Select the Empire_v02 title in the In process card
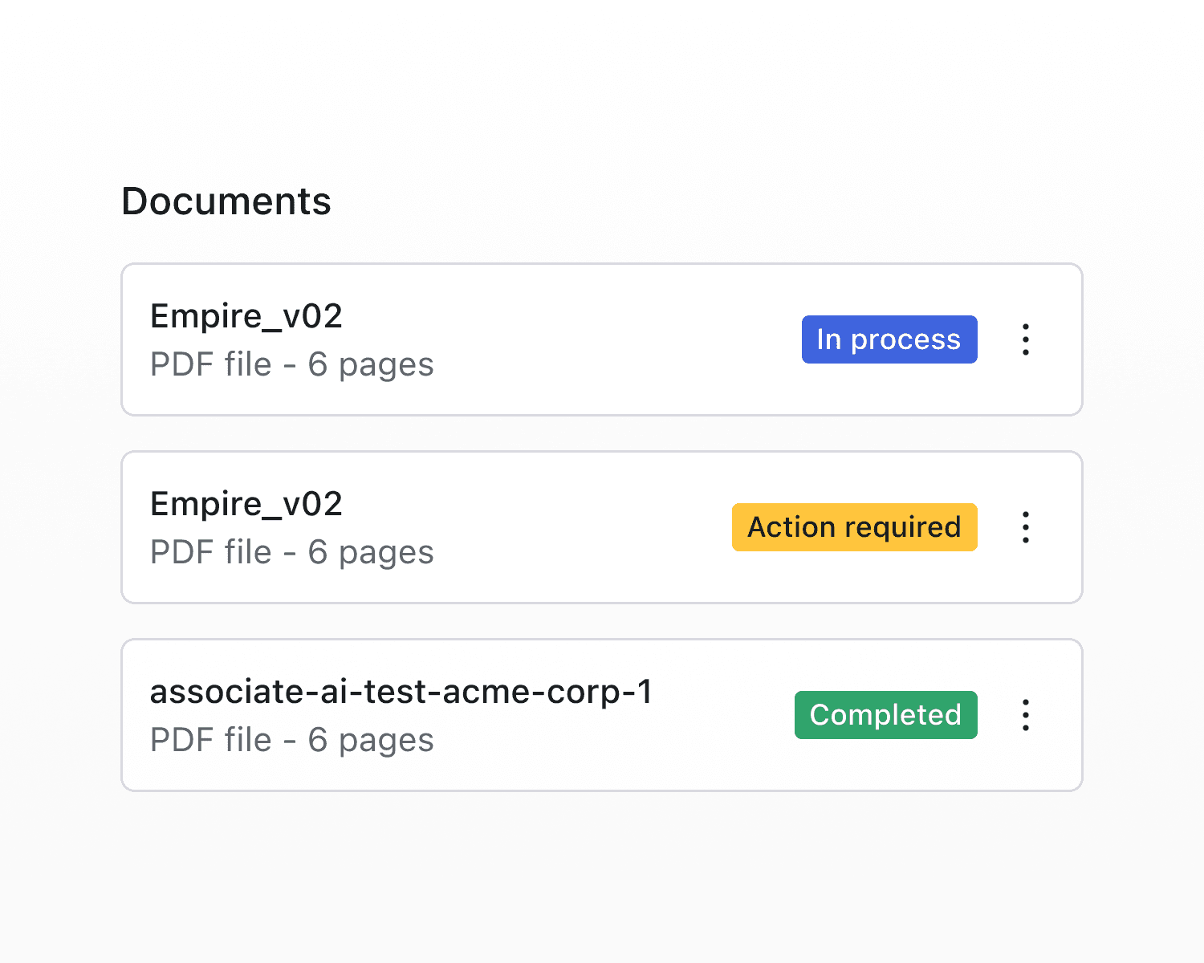The height and width of the screenshot is (963, 1204). click(x=246, y=316)
